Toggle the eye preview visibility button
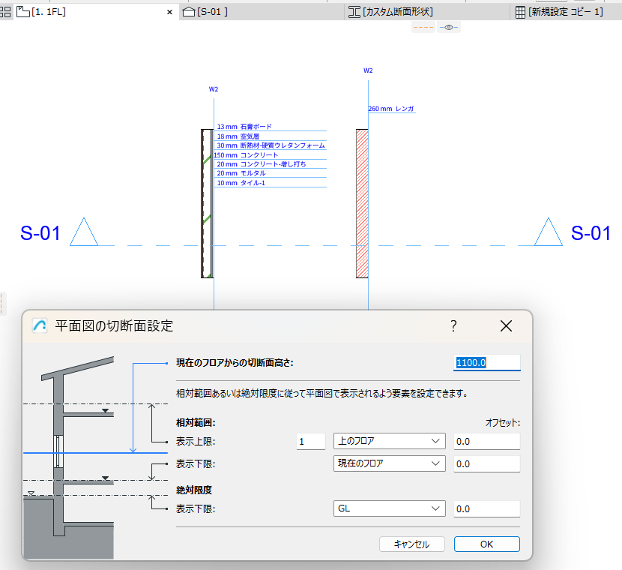 coord(449,28)
